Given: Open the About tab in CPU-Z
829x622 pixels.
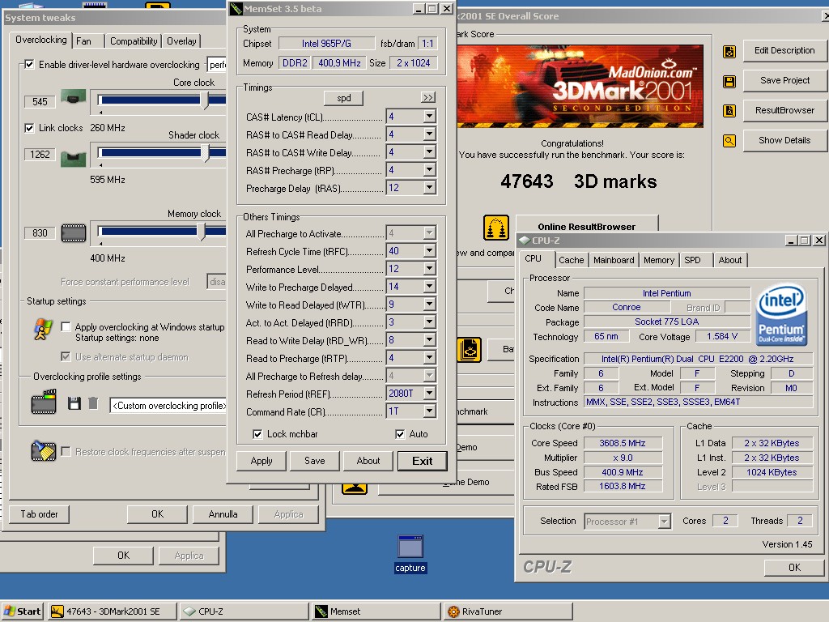Looking at the screenshot, I should pyautogui.click(x=729, y=260).
